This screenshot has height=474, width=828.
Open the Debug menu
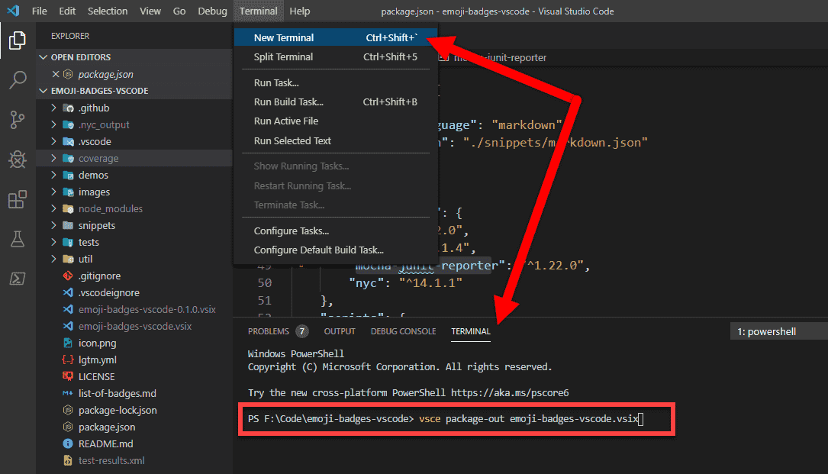click(212, 11)
